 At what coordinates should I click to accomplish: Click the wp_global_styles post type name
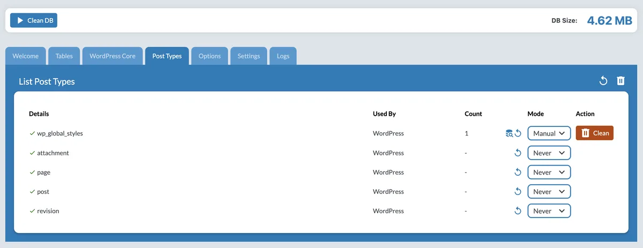60,133
